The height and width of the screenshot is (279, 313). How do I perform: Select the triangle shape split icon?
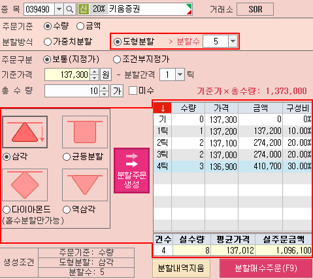coord(25,132)
